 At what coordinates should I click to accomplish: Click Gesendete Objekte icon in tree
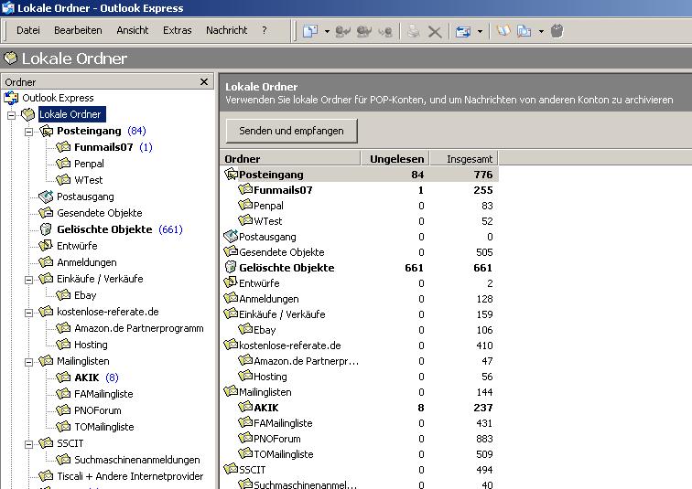46,213
